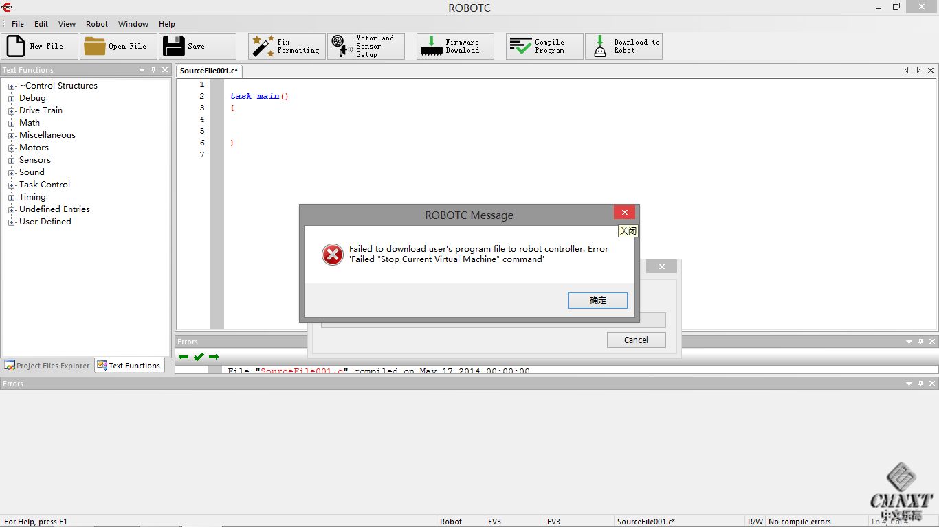
Task: Switch to Project Files Explorer tab
Action: (47, 366)
